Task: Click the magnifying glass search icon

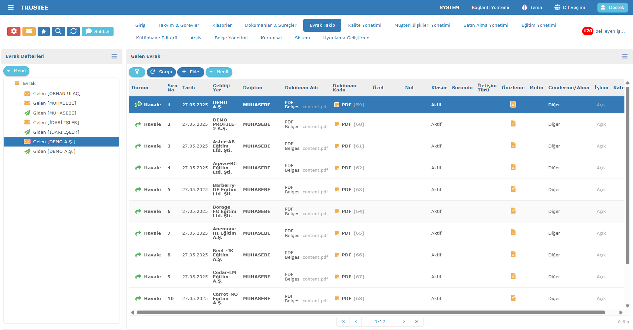Action: [58, 31]
